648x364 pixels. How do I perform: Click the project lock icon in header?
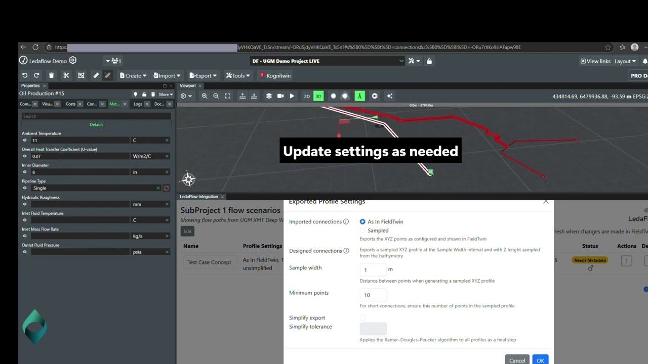point(429,61)
